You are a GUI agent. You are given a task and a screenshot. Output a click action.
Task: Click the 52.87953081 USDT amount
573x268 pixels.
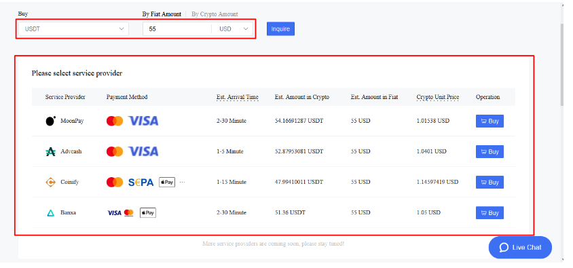click(299, 151)
